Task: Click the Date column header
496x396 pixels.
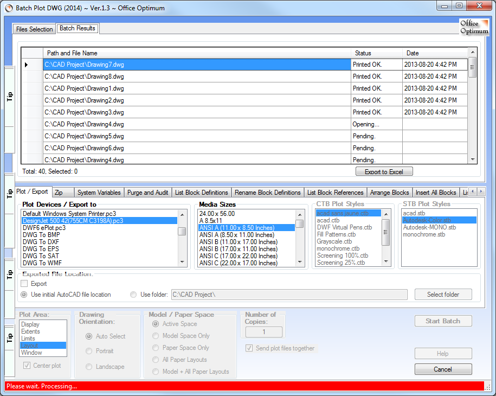Action: (435, 53)
